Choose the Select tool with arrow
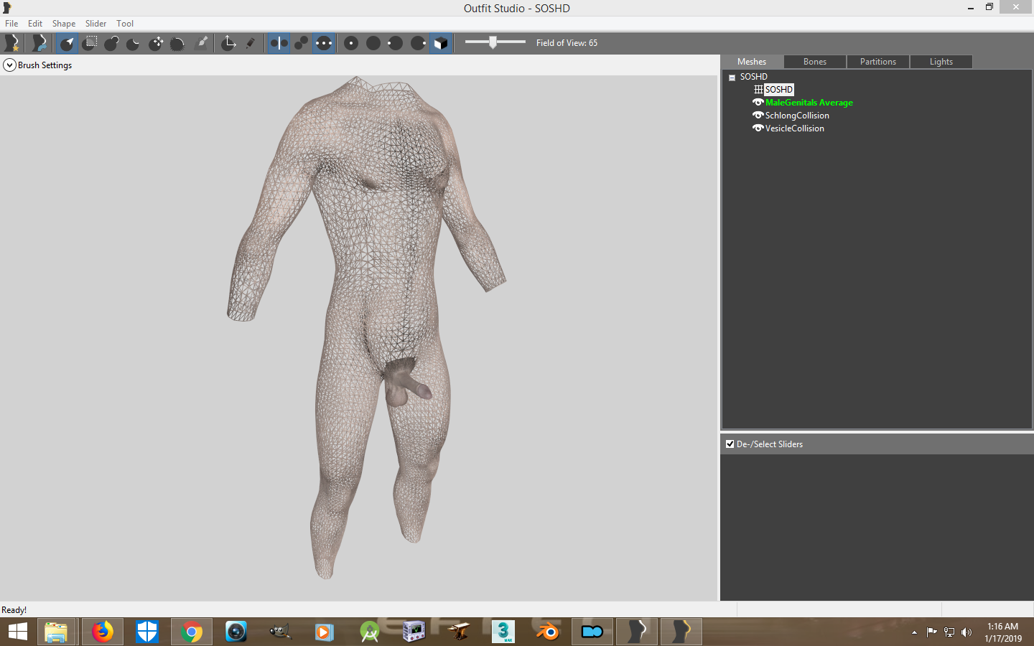The image size is (1034, 646). pyautogui.click(x=67, y=43)
